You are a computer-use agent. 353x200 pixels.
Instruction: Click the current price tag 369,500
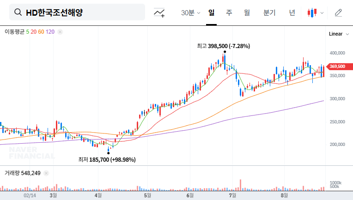coord(340,67)
